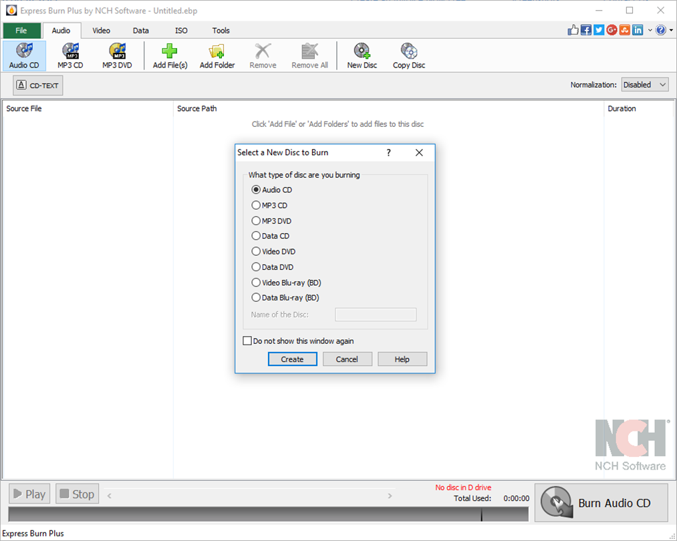Viewport: 677px width, 541px height.
Task: Expand the help menu dropdown arrow
Action: pos(671,30)
